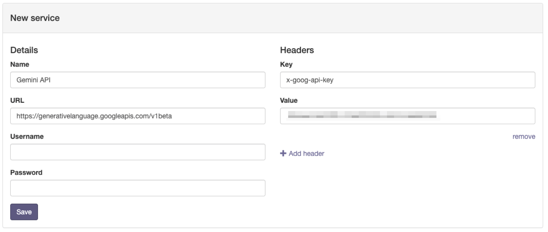This screenshot has height=232, width=548.
Task: Click the Key label under Headers
Action: 286,64
